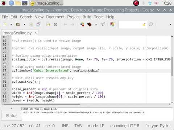Open the View menu
Viewport: 174px width, 130px height.
tap(39, 17)
